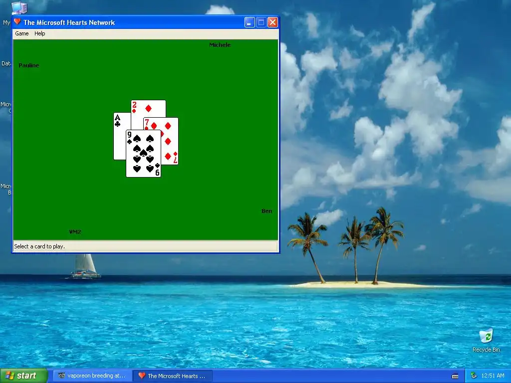Click the network tray icon by the clock
This screenshot has height=383, width=511.
(x=474, y=376)
